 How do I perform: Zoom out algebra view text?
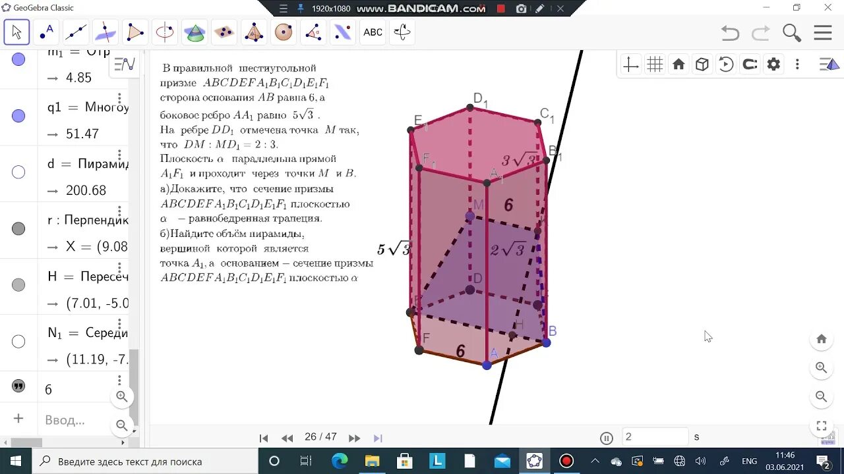click(122, 425)
